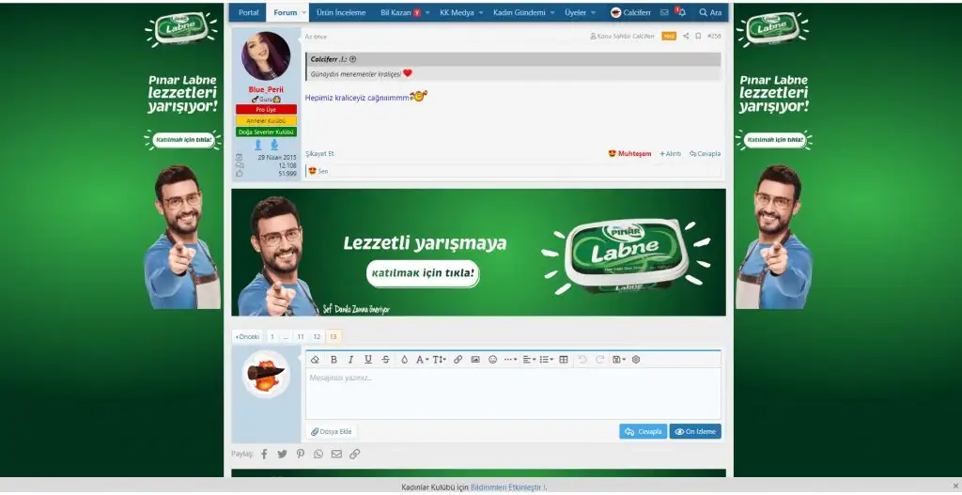Screen dimensions: 962x495
Task: Share thread via WhatsApp icon
Action: click(x=318, y=455)
